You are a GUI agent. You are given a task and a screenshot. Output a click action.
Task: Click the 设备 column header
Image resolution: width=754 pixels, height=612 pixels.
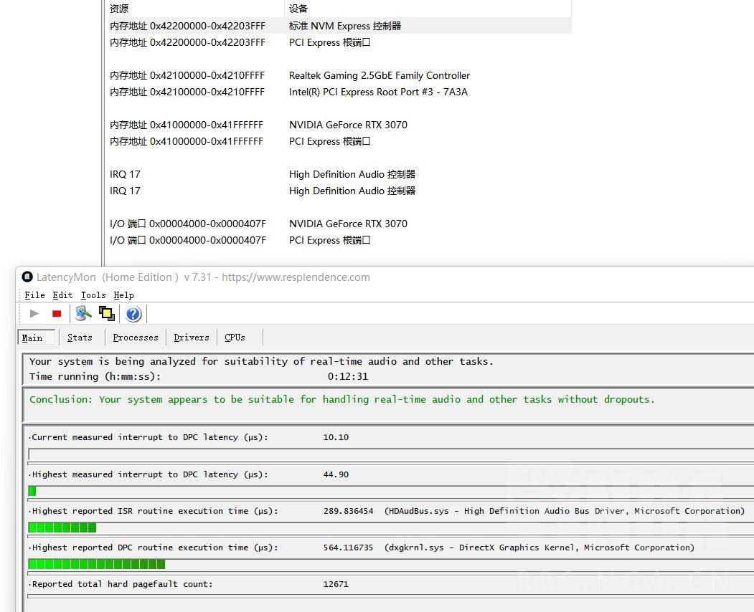(x=298, y=9)
